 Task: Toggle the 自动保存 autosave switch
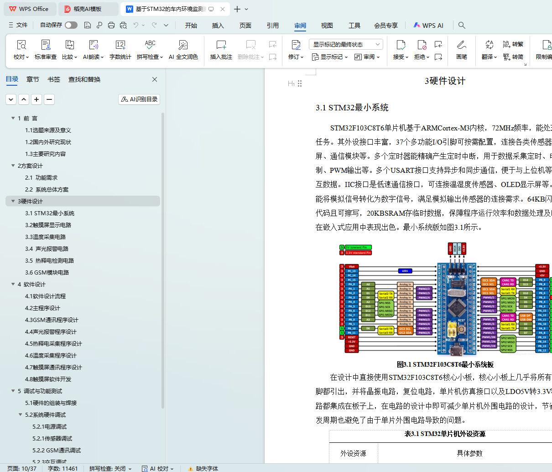coord(71,25)
